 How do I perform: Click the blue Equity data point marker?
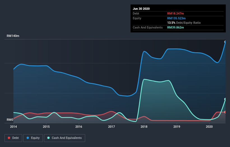click(225, 42)
